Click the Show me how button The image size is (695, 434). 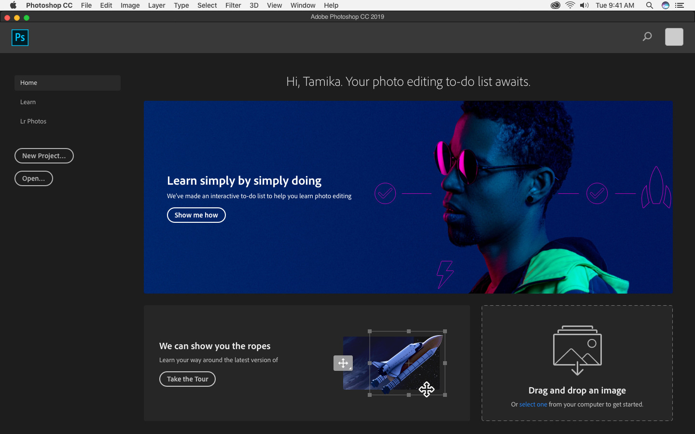coord(196,215)
